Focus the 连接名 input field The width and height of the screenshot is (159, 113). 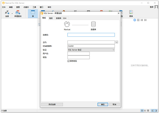tap(91, 35)
